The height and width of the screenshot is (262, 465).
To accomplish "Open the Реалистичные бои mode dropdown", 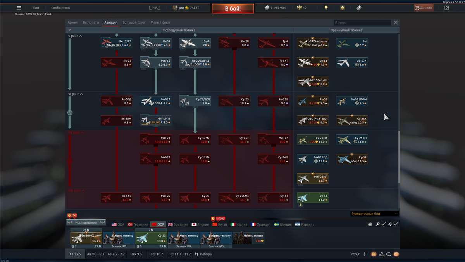I will [x=374, y=214].
